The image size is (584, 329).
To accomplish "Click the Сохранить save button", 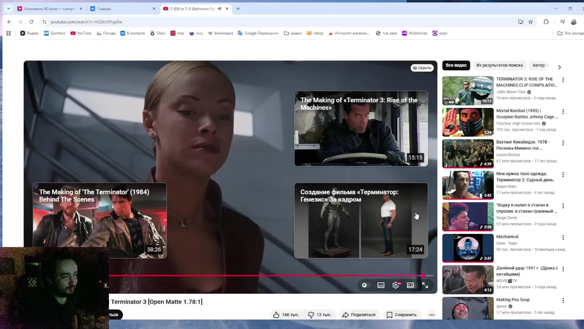I will click(x=401, y=314).
